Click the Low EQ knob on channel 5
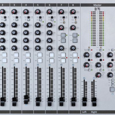This screenshot has width=115, height=115. 38,40
